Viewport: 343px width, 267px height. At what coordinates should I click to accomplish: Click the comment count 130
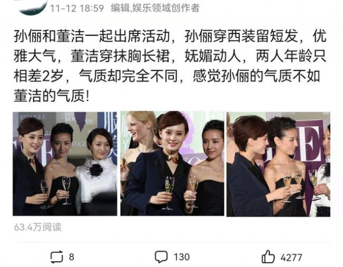coord(182,257)
